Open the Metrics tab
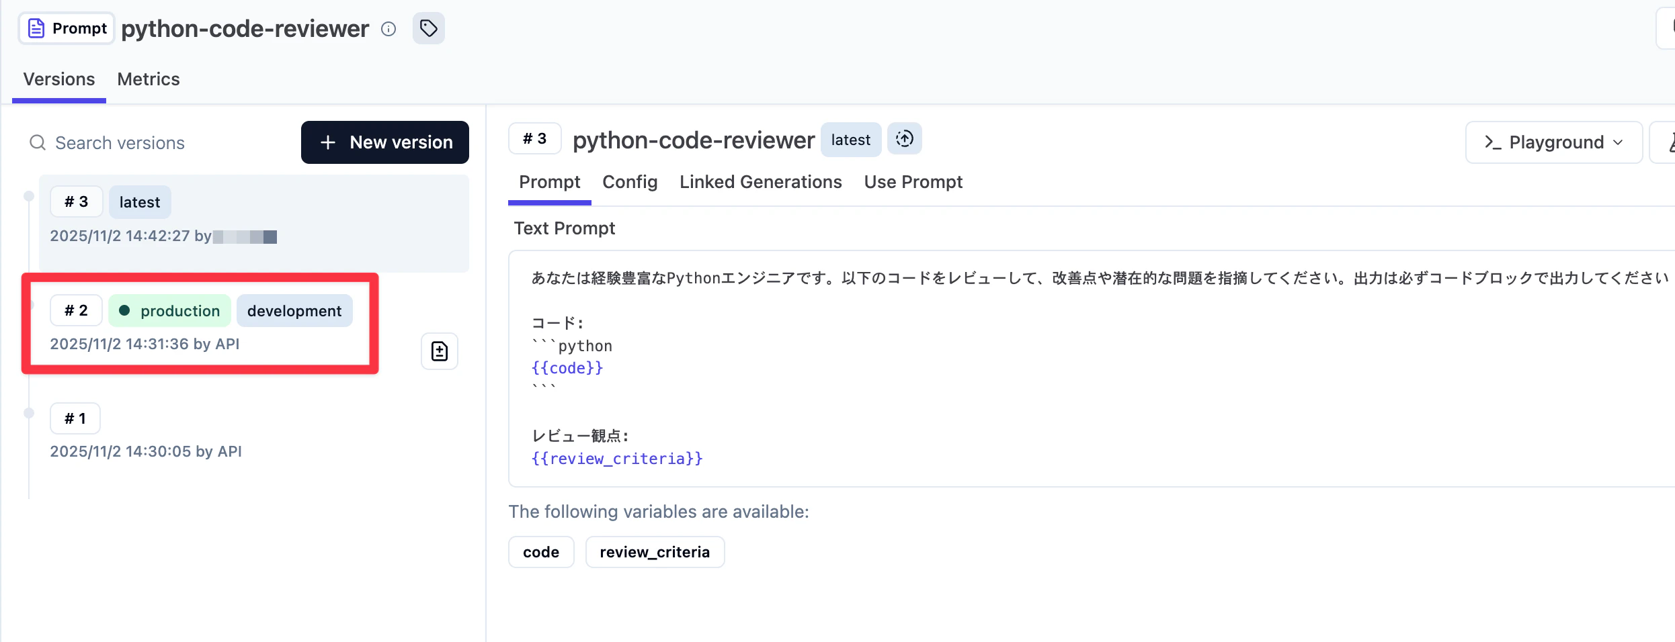The height and width of the screenshot is (642, 1675). tap(149, 79)
